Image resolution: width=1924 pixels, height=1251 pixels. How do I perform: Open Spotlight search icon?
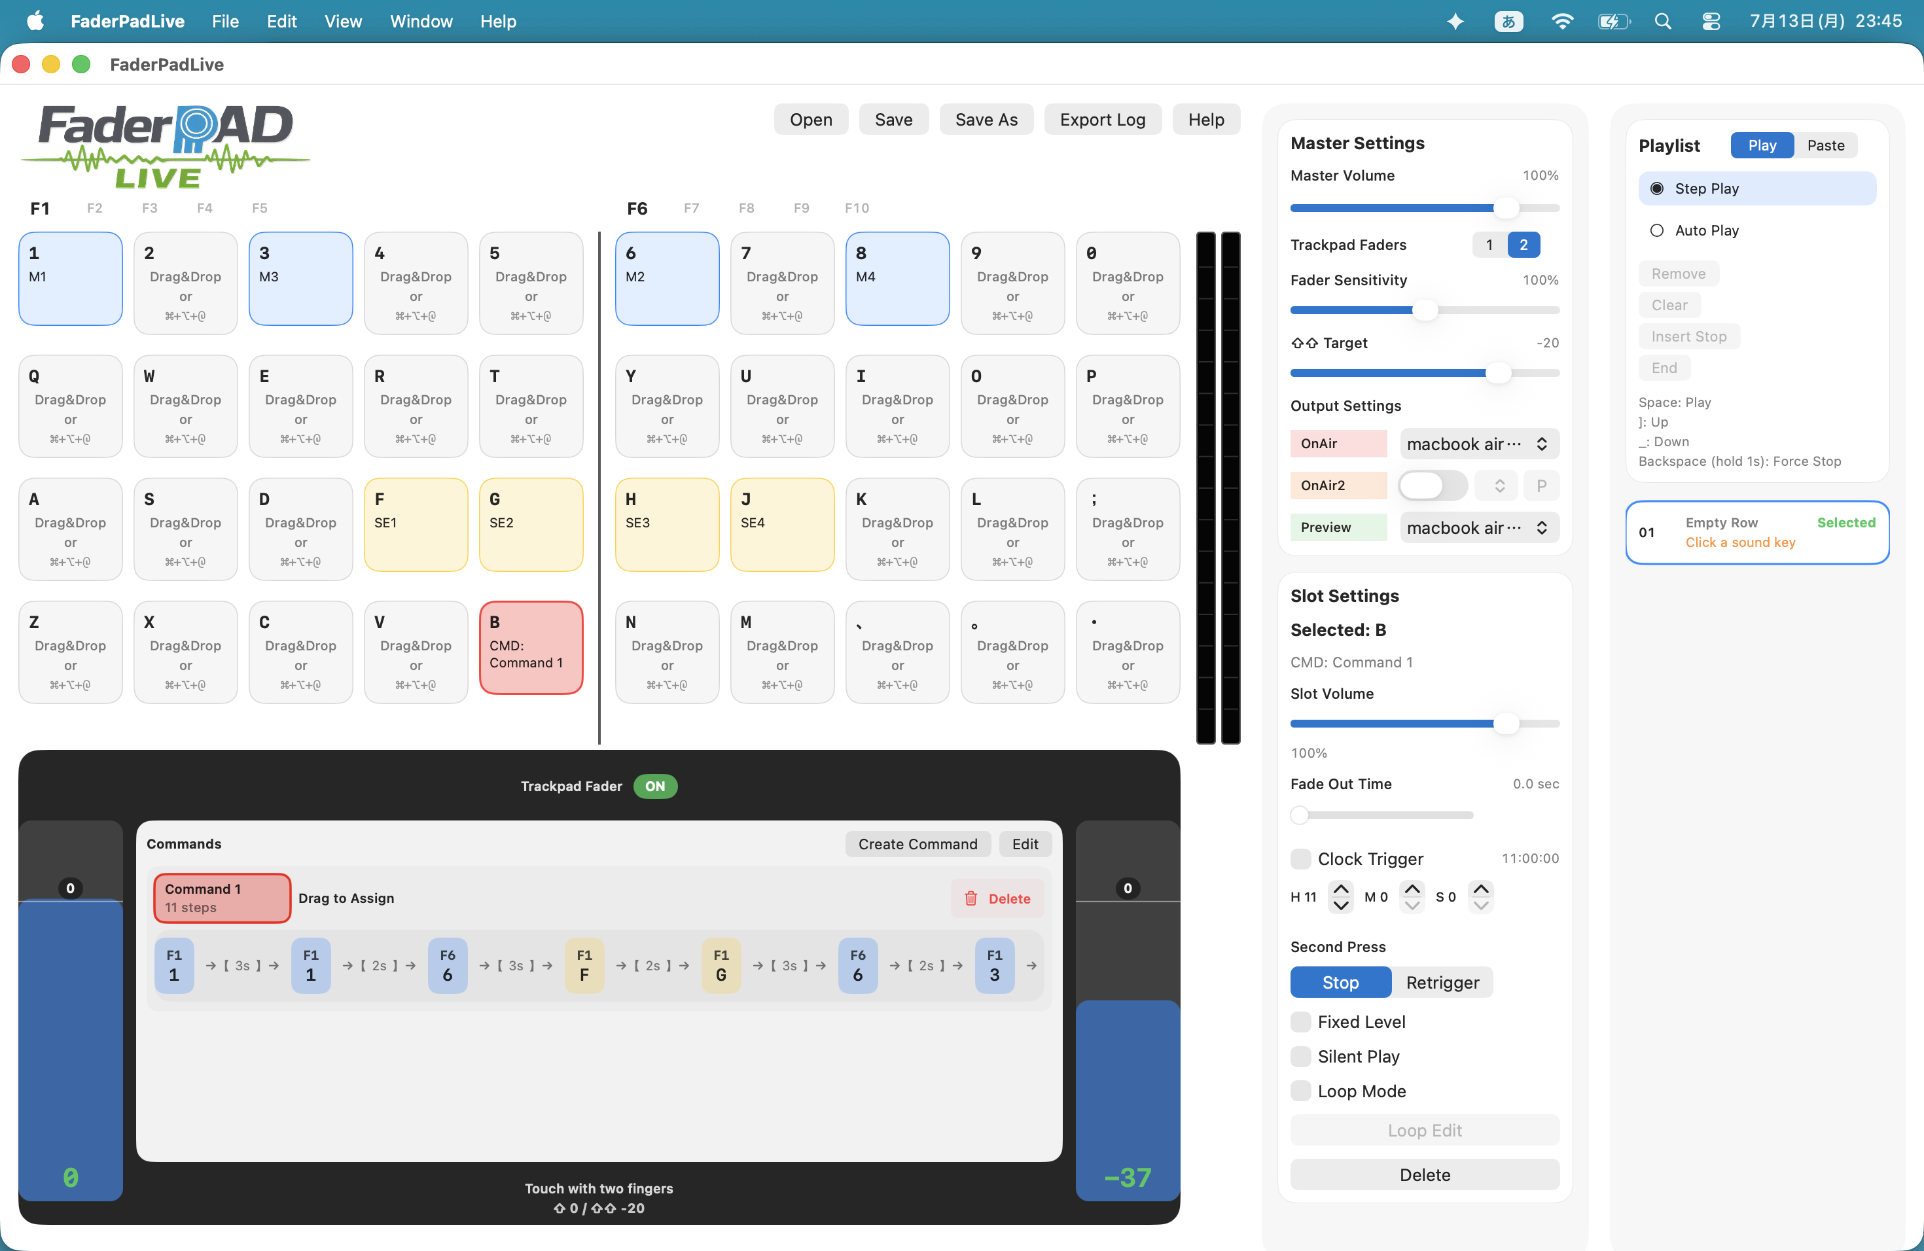click(1663, 21)
